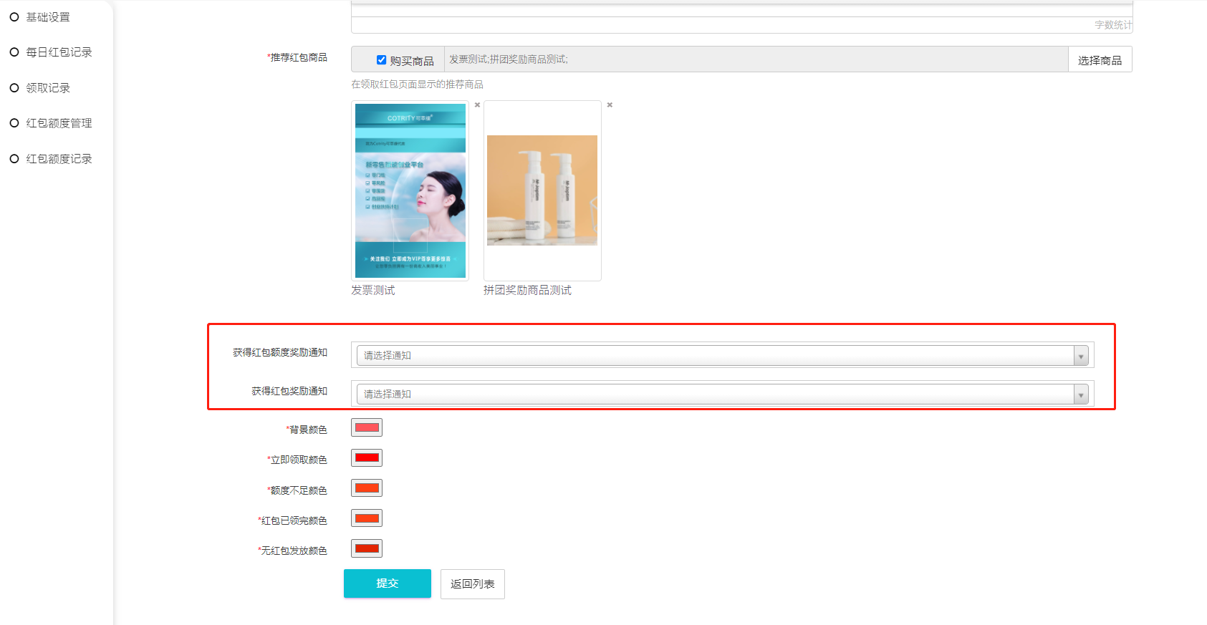1207x625 pixels.
Task: Change the 额度不足颜色 color swatch
Action: [367, 488]
